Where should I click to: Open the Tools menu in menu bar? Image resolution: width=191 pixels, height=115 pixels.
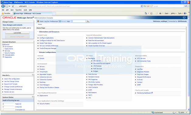click(25, 10)
